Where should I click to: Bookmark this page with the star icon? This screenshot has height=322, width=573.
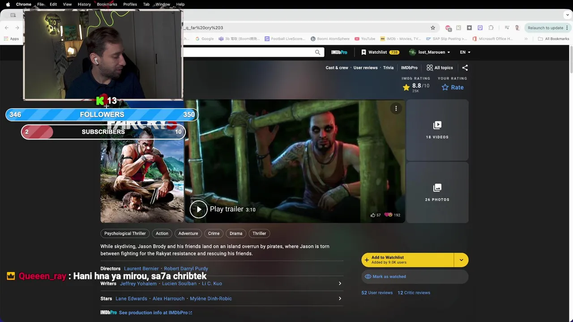[x=433, y=28]
